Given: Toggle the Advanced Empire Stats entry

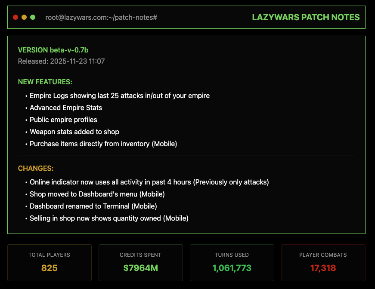Looking at the screenshot, I should [65, 108].
